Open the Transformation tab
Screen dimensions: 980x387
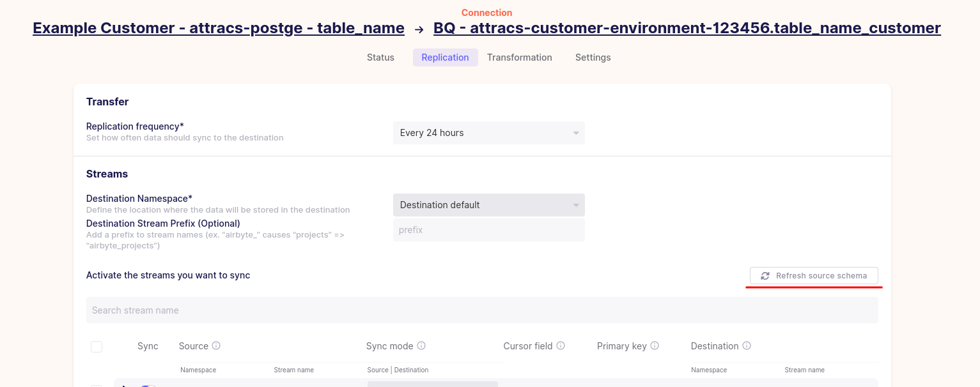tap(519, 57)
